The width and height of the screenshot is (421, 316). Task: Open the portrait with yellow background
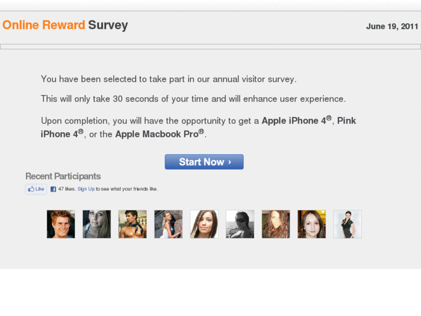click(x=312, y=224)
